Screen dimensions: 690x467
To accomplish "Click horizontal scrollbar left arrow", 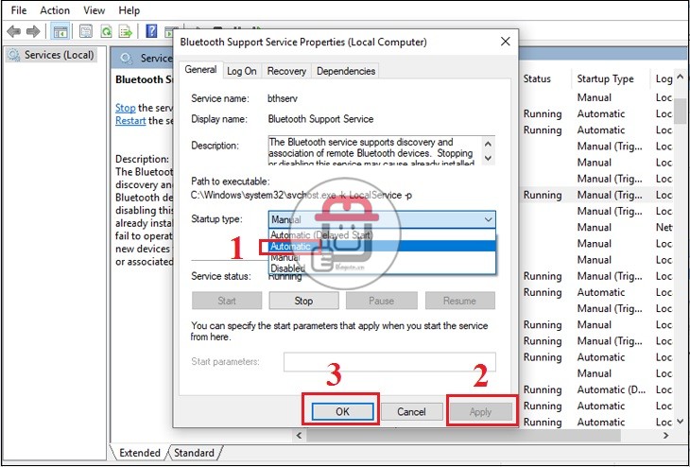I will [x=300, y=435].
